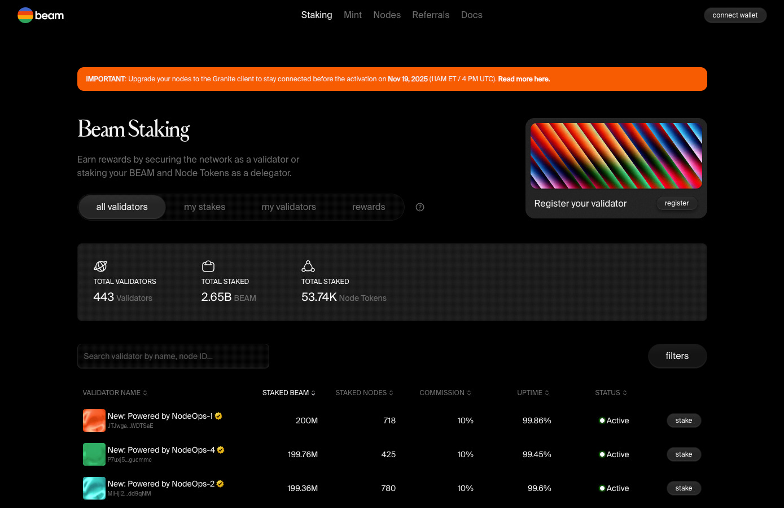
Task: Switch to the my validators tab
Action: [289, 207]
